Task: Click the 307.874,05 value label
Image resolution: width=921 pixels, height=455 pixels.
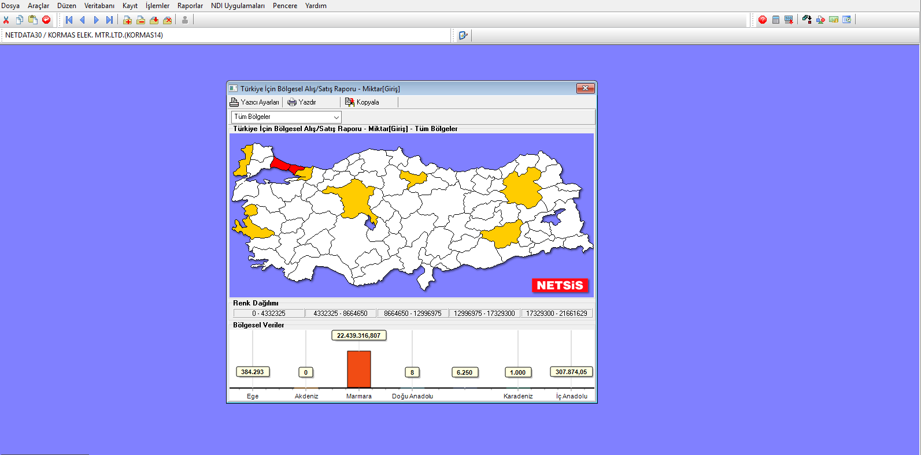Action: pyautogui.click(x=571, y=372)
